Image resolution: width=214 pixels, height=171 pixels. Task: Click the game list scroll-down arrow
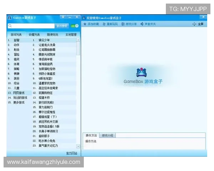tap(78, 146)
